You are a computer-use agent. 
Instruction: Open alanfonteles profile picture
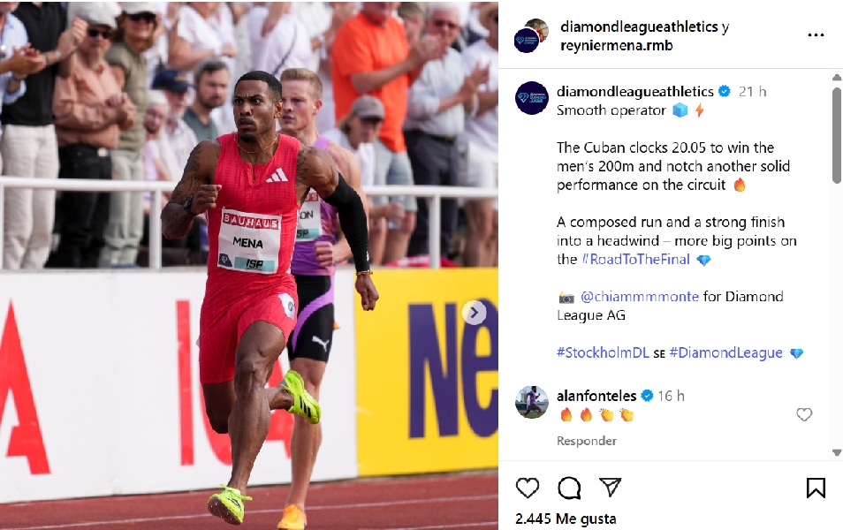pos(532,402)
